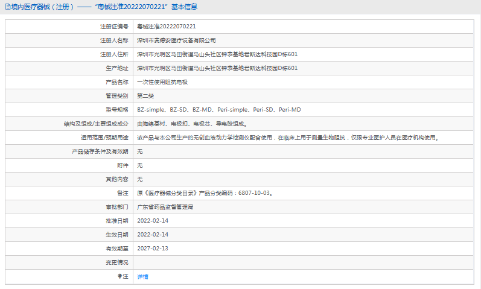
Task: Select registration number 粤械注准20222070221 value
Action: 166,27
